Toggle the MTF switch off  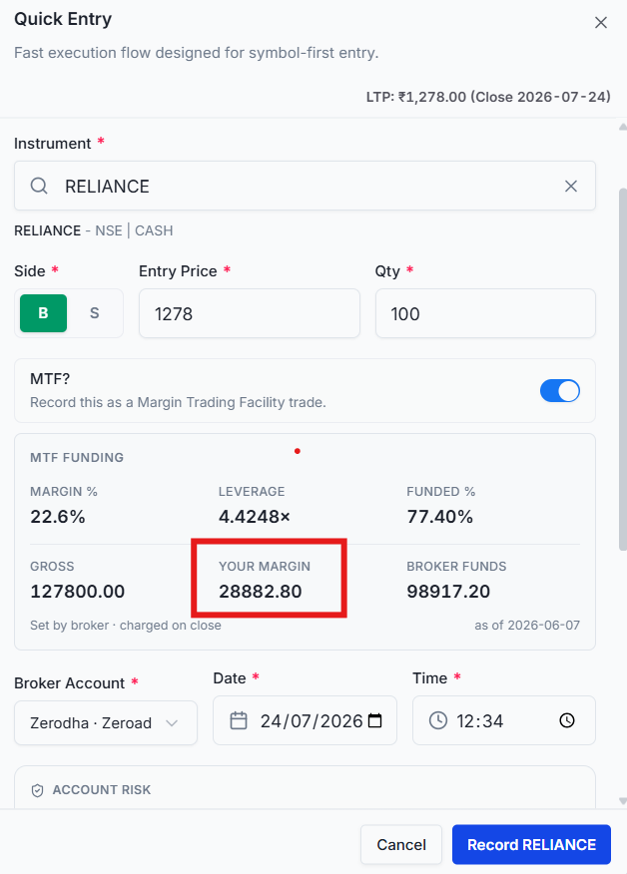tap(559, 391)
